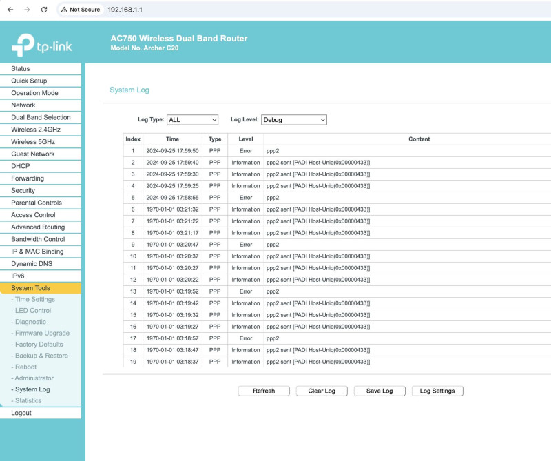Click the ppp2 content in row 1
This screenshot has width=551, height=461.
[273, 151]
